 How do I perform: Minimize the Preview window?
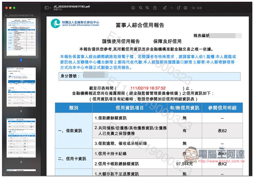[10, 8]
